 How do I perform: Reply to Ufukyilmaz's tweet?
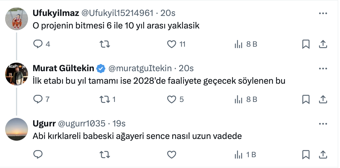coord(38,44)
